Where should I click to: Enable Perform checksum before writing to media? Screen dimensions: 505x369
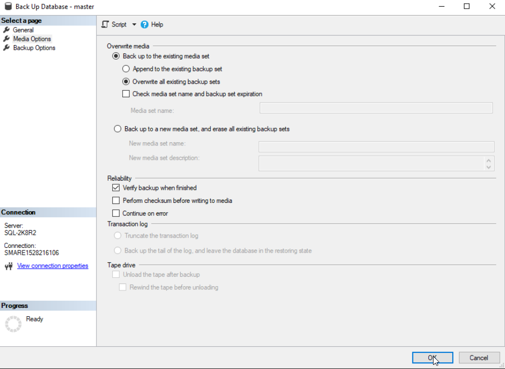coord(116,201)
